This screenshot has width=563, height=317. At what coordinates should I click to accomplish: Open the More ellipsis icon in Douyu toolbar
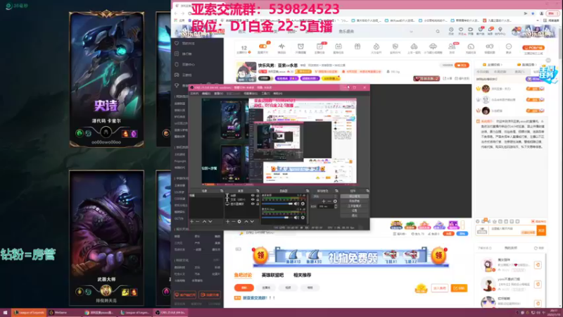508,47
